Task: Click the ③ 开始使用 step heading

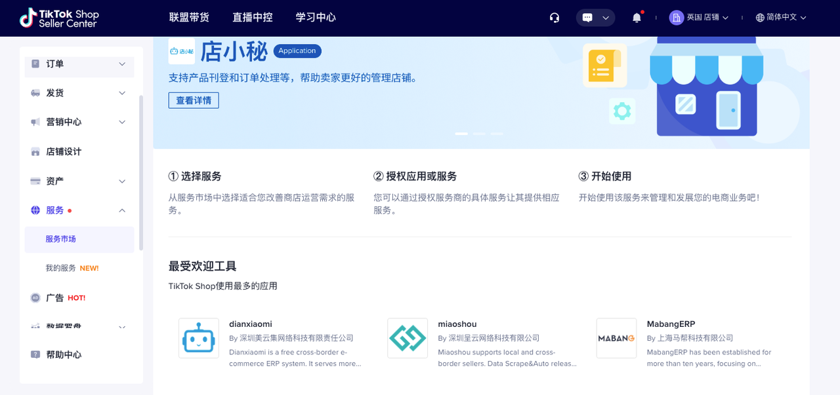Action: (x=604, y=176)
